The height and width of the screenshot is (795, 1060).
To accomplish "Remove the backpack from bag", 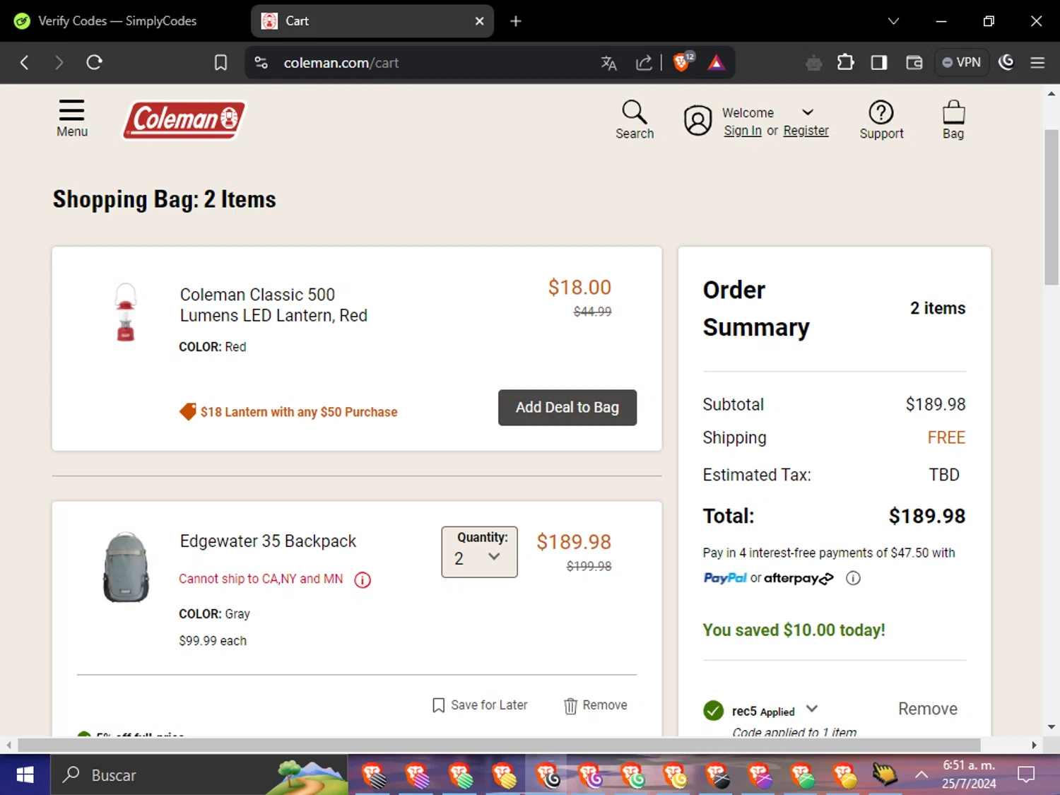I will [596, 705].
